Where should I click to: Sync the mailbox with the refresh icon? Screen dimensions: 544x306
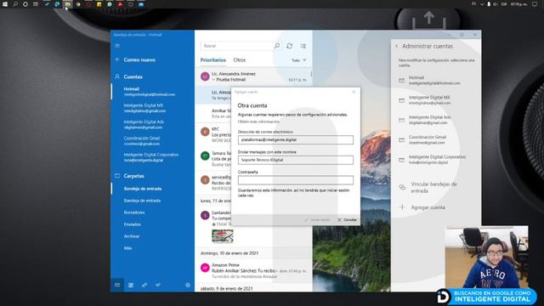(289, 46)
